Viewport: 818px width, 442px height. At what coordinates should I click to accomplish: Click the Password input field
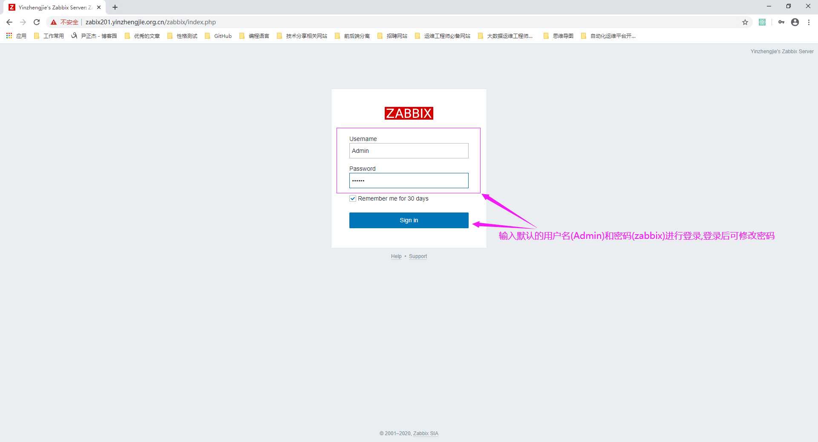click(x=409, y=181)
